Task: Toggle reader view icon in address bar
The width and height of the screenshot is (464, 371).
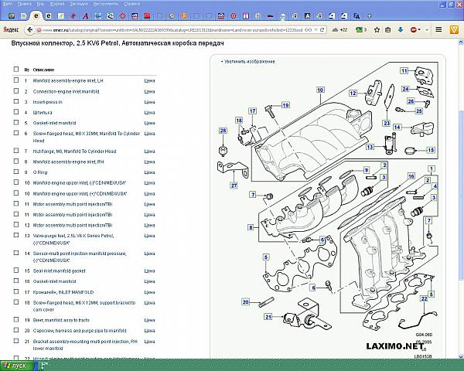Action: point(308,30)
